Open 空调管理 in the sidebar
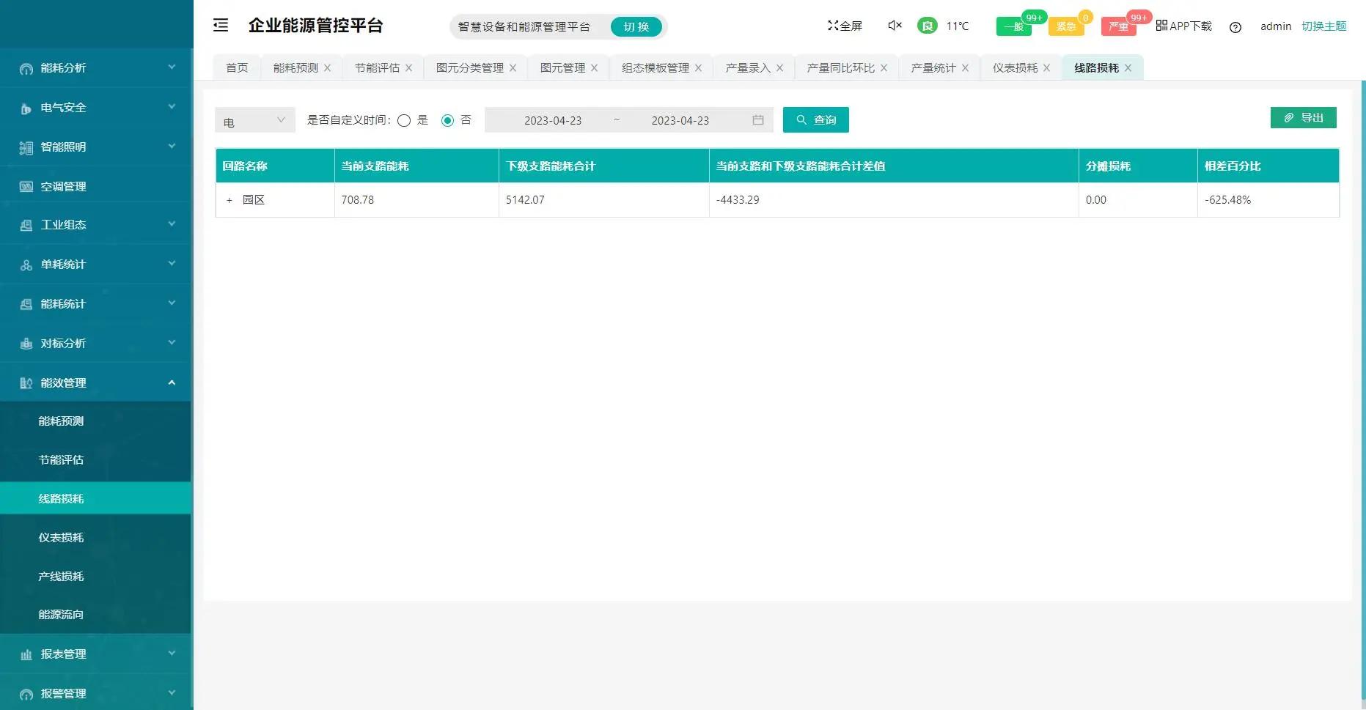The height and width of the screenshot is (710, 1366). [95, 186]
